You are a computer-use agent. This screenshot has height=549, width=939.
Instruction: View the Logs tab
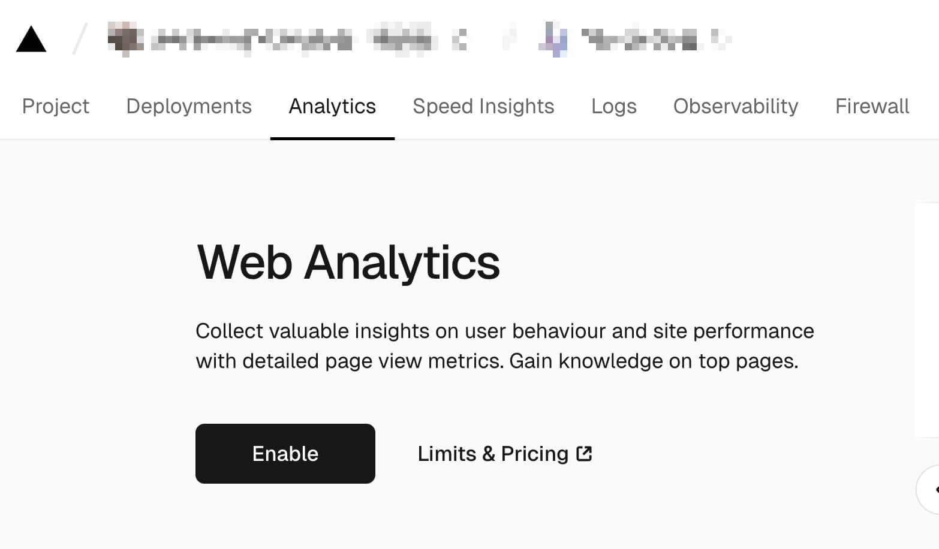[613, 106]
